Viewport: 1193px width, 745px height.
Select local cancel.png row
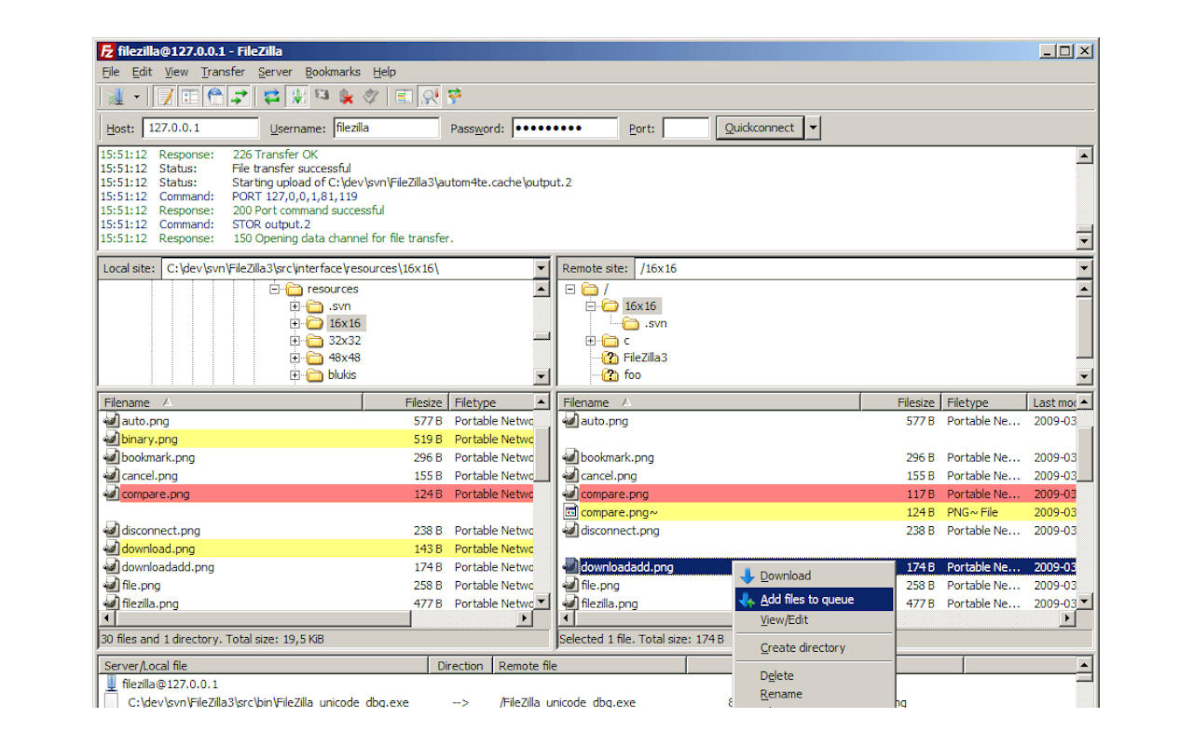click(317, 476)
